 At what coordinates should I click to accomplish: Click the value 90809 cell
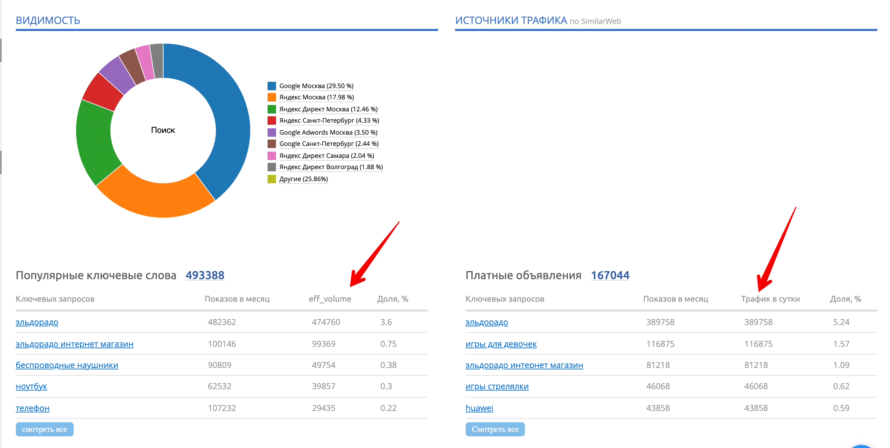point(219,365)
